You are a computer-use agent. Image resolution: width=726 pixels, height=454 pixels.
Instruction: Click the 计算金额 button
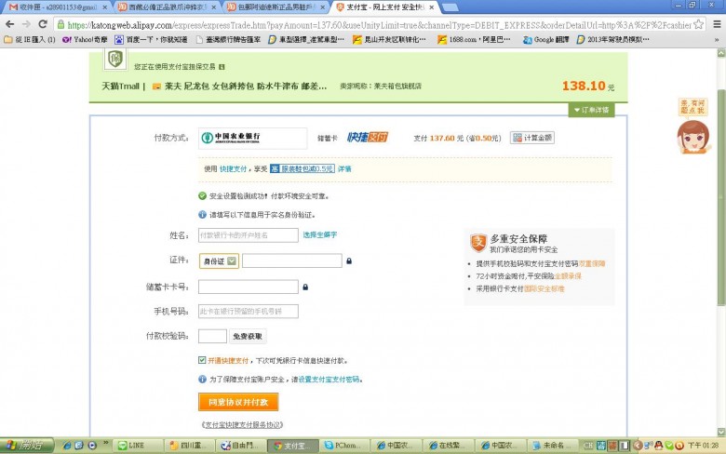coord(531,138)
